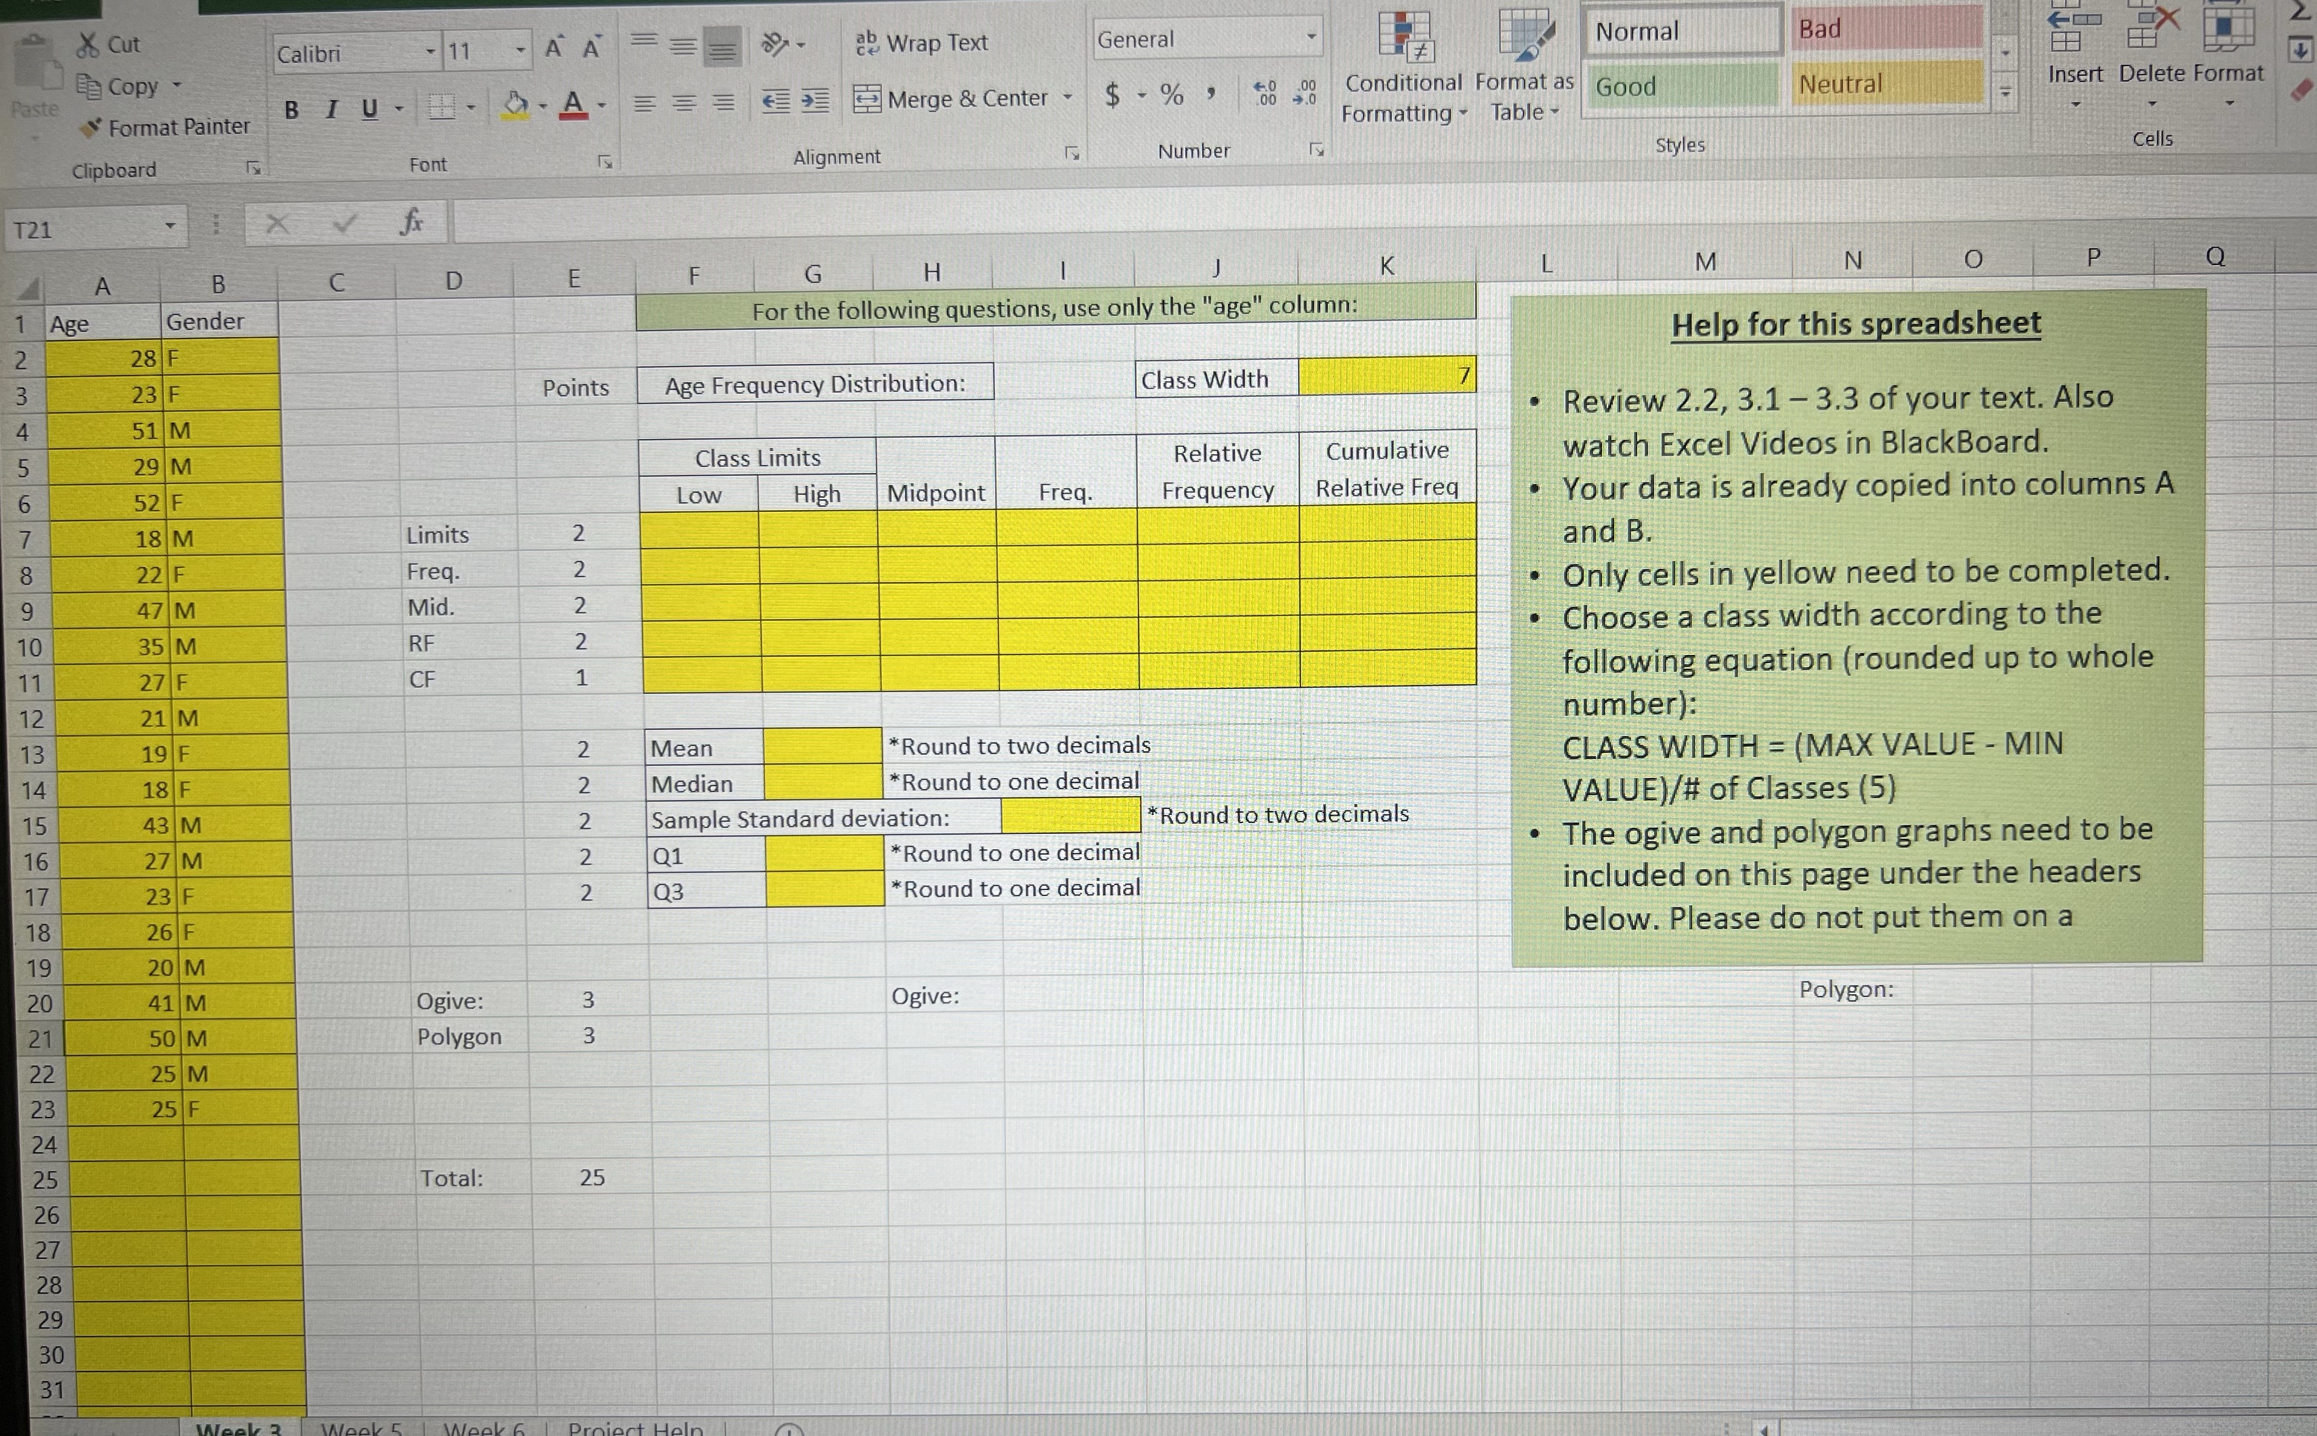2317x1436 pixels.
Task: Click the Increase Indent icon
Action: [814, 100]
